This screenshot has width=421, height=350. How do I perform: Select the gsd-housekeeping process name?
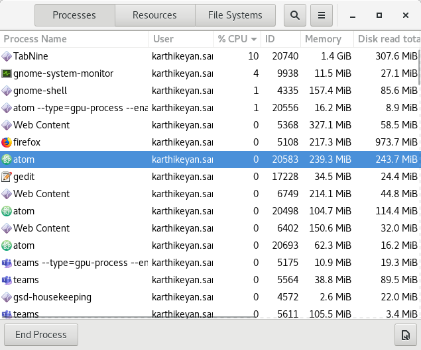52,297
